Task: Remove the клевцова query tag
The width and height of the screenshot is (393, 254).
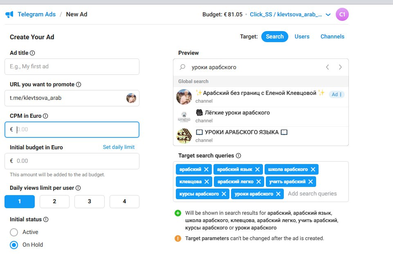Action: click(x=207, y=182)
